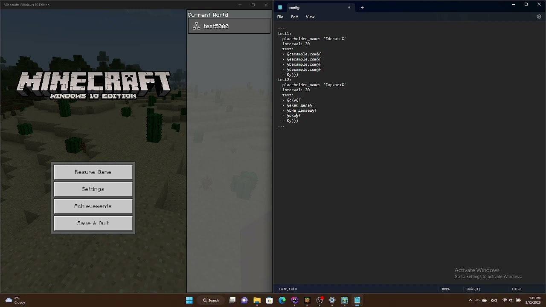Open Microsoft Store from the taskbar
Screen dimensions: 546x307
tap(270, 300)
